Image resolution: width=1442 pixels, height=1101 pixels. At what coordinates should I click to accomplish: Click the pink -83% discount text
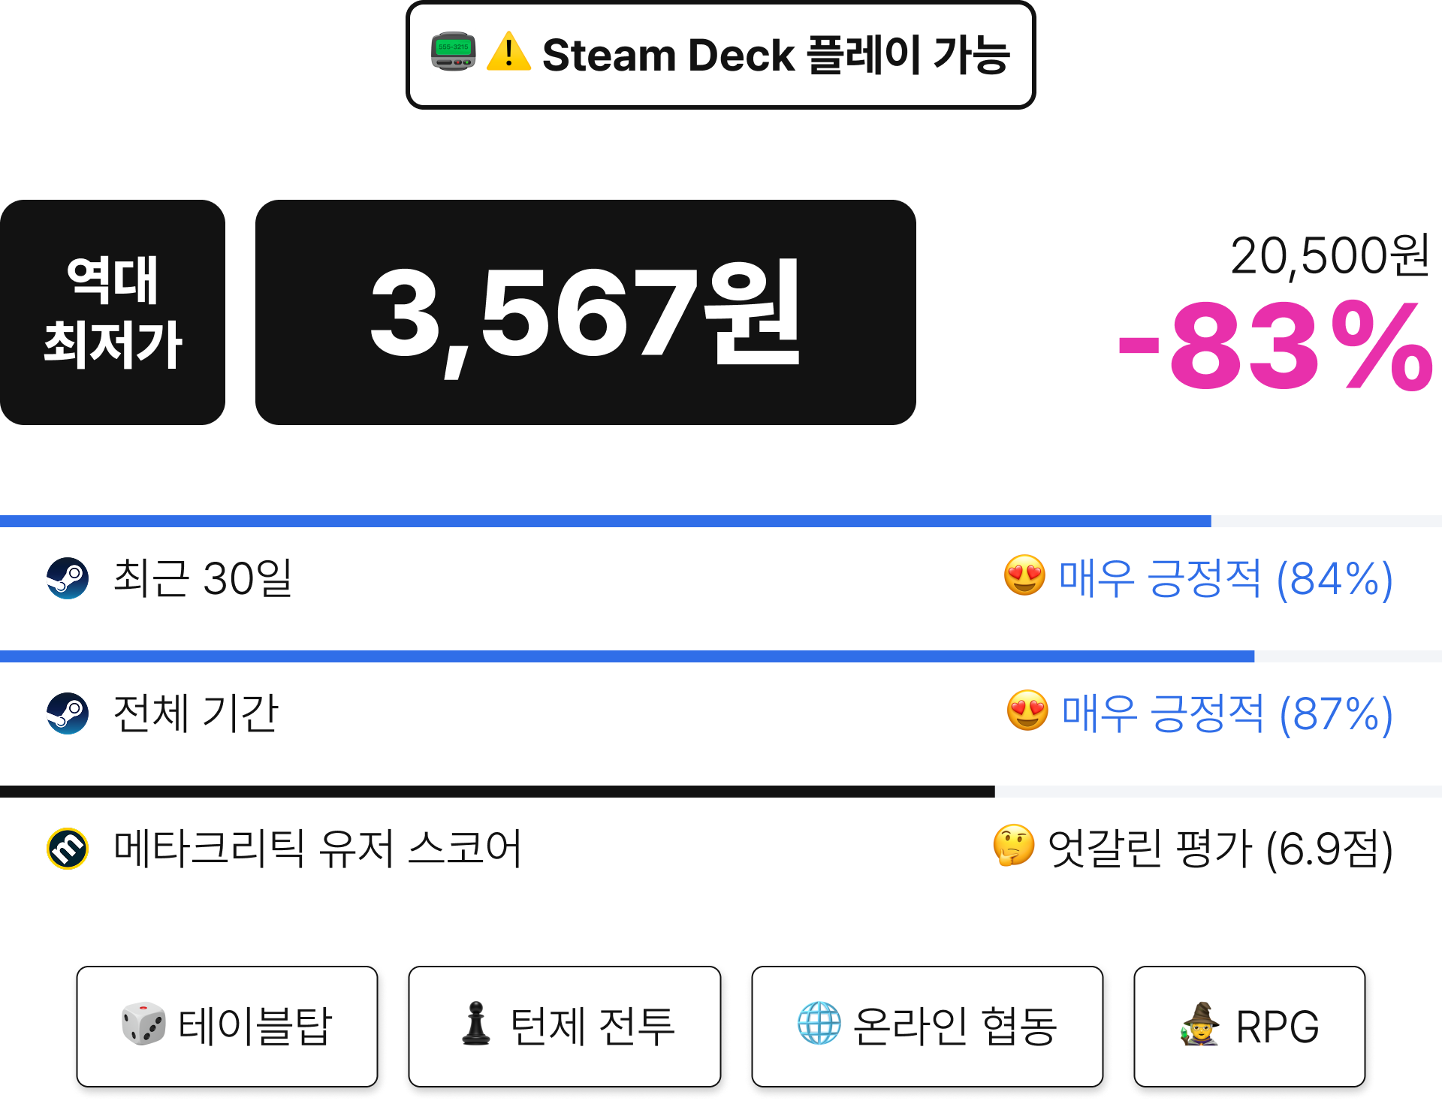[x=1275, y=345]
